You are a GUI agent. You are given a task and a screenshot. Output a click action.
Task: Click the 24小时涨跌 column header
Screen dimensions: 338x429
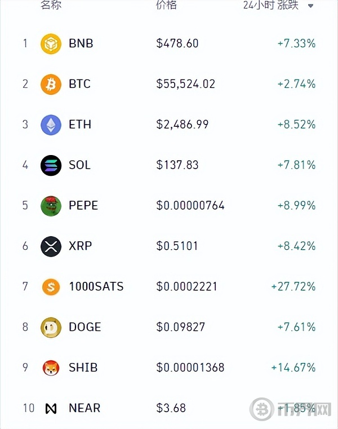(x=270, y=5)
